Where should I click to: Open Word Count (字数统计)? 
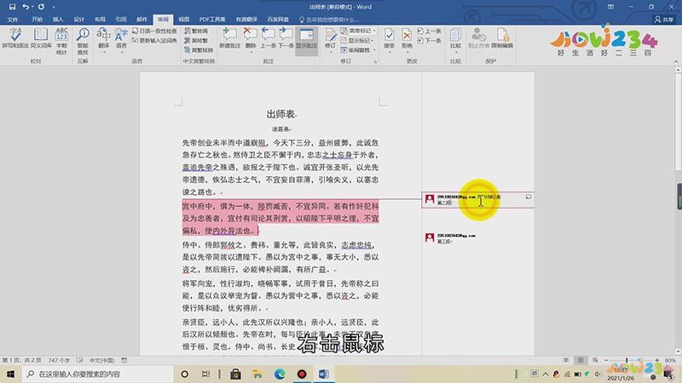pyautogui.click(x=61, y=41)
